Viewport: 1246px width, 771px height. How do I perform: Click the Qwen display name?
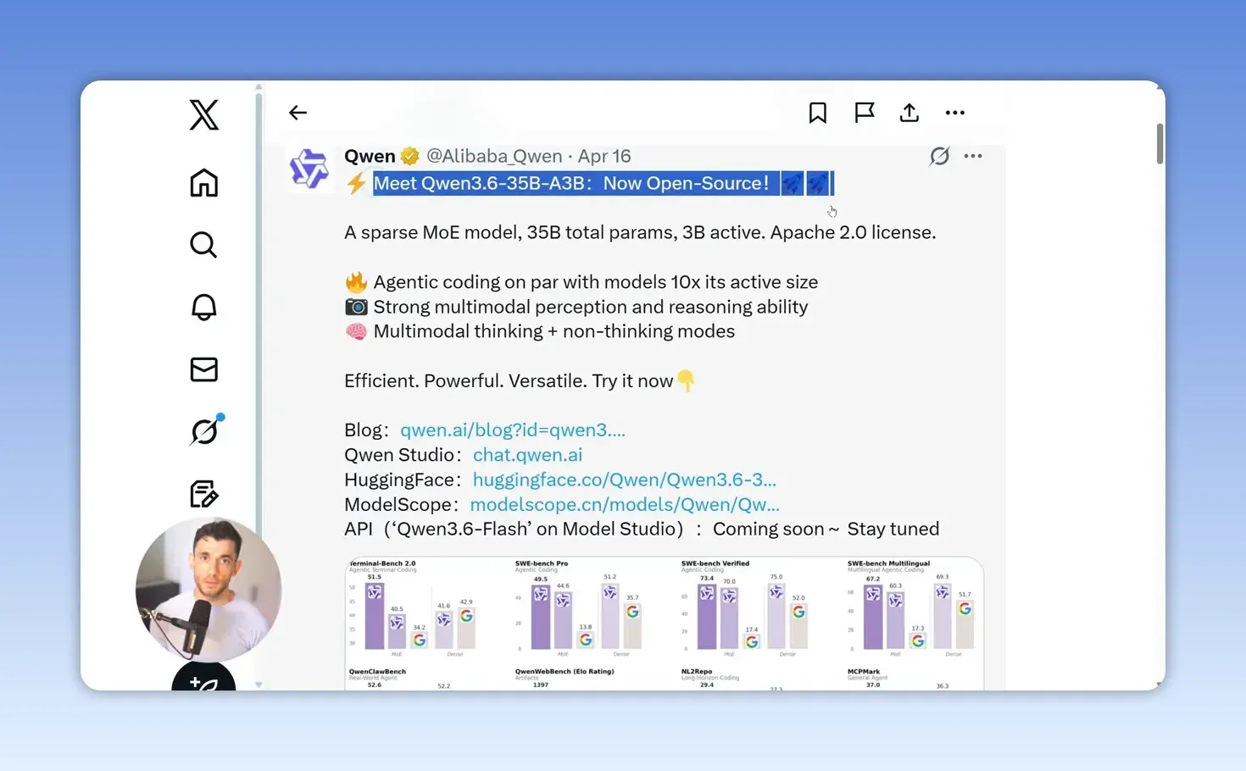pos(370,156)
